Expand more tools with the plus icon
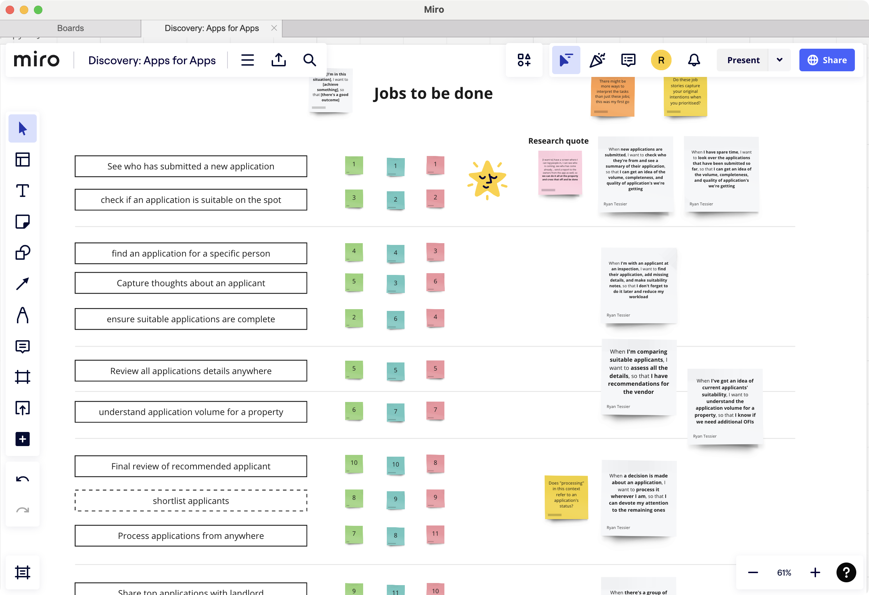Screen dimensions: 869x595 point(23,439)
